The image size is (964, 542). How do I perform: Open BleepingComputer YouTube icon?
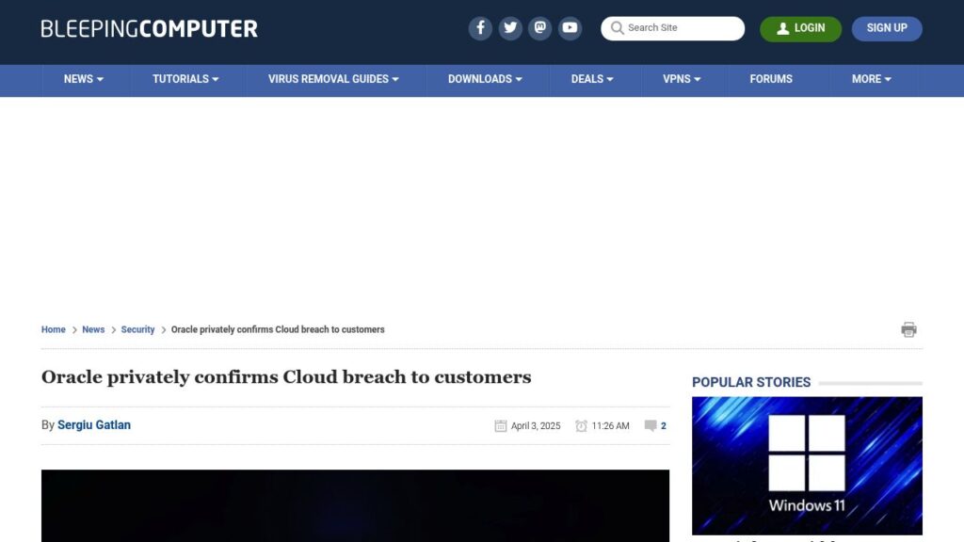[x=570, y=28]
